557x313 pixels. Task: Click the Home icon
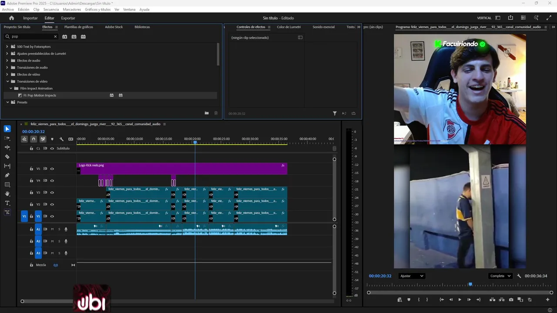pyautogui.click(x=12, y=18)
